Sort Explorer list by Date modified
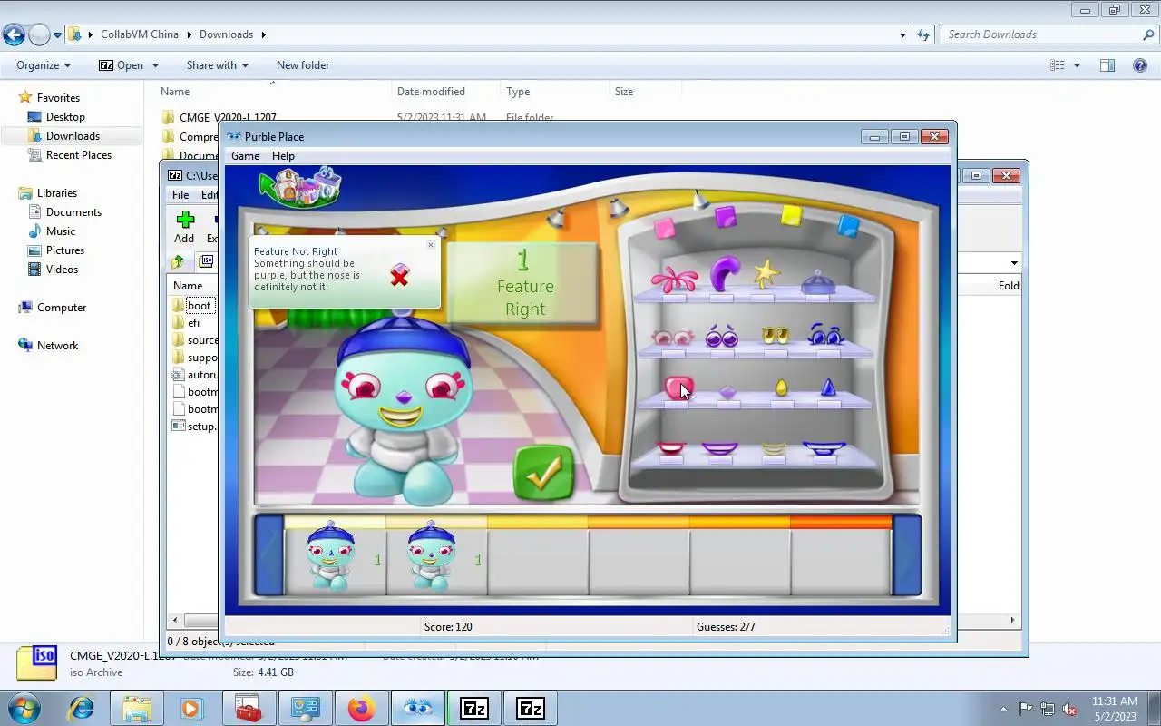1161x726 pixels. tap(444, 92)
